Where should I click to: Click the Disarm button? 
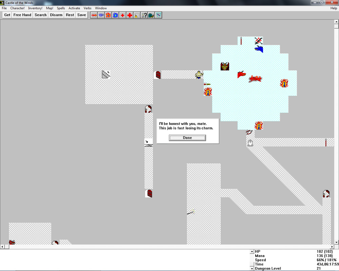coord(56,15)
